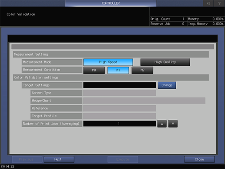Click the Insp.Memory 0.000% status entry
This screenshot has height=169, width=225.
[206, 24]
